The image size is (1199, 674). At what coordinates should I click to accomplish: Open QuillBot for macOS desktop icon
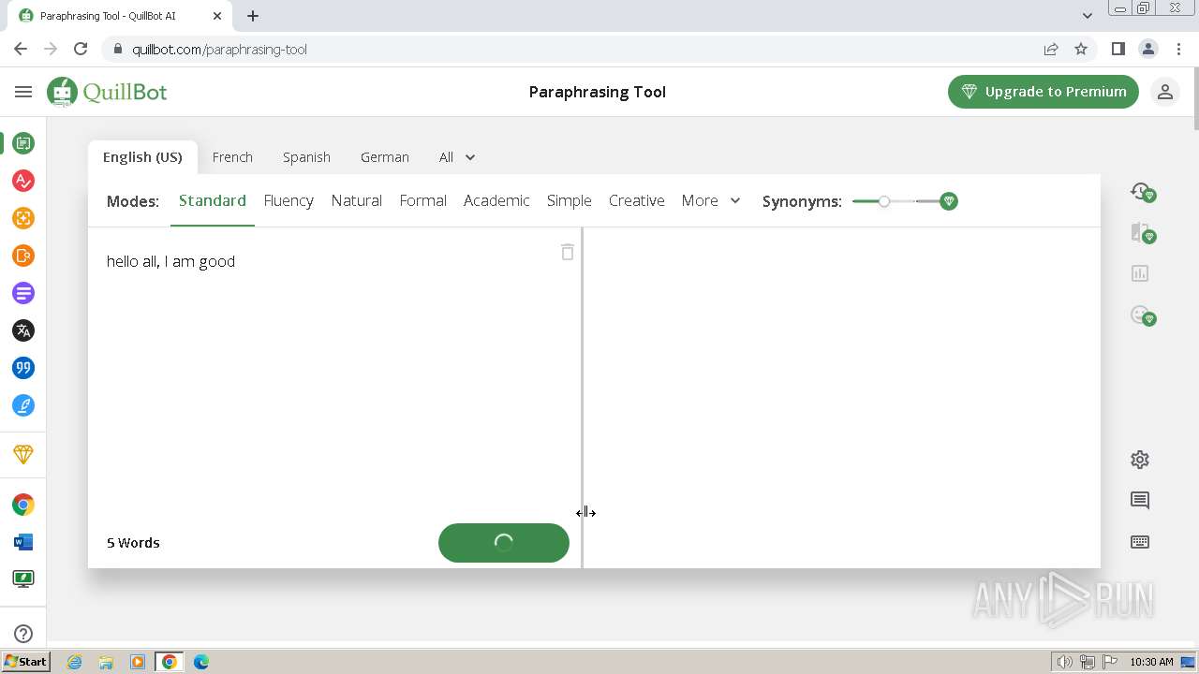(23, 579)
